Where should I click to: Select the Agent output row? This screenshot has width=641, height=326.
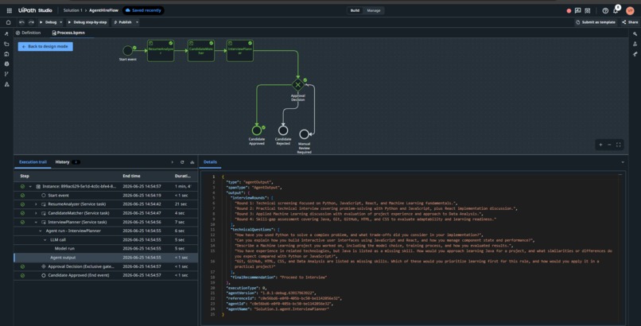point(106,258)
